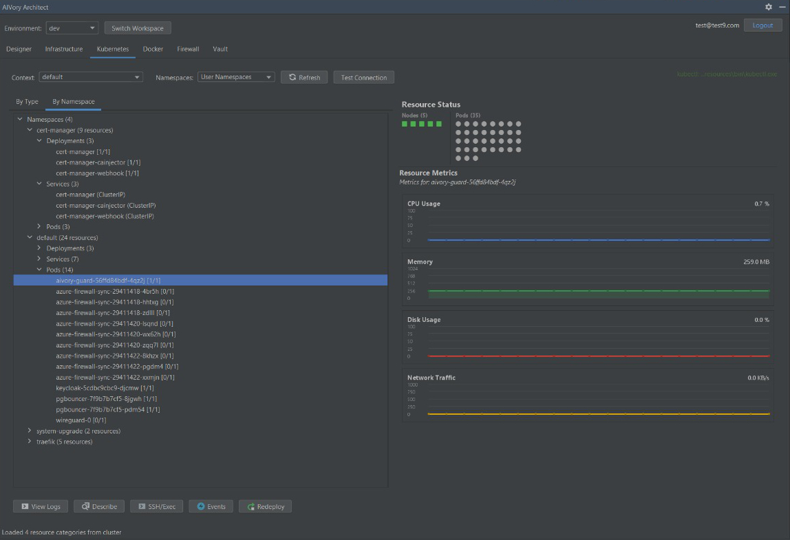Select pod azure-firewall-sync-29411418-4br5h
Viewport: 790px width, 540px height.
click(115, 291)
